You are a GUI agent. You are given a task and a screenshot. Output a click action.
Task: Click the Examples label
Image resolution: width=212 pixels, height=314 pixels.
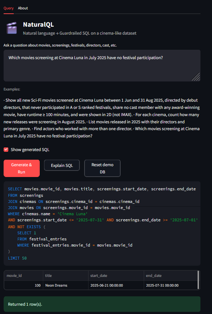pos(12,89)
